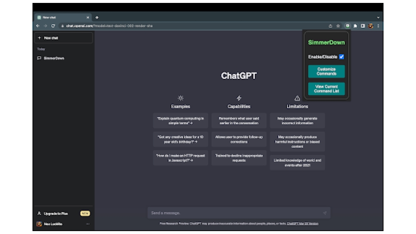Click "Allows user to provide follow-up" card
416x234 pixels.
239,139
